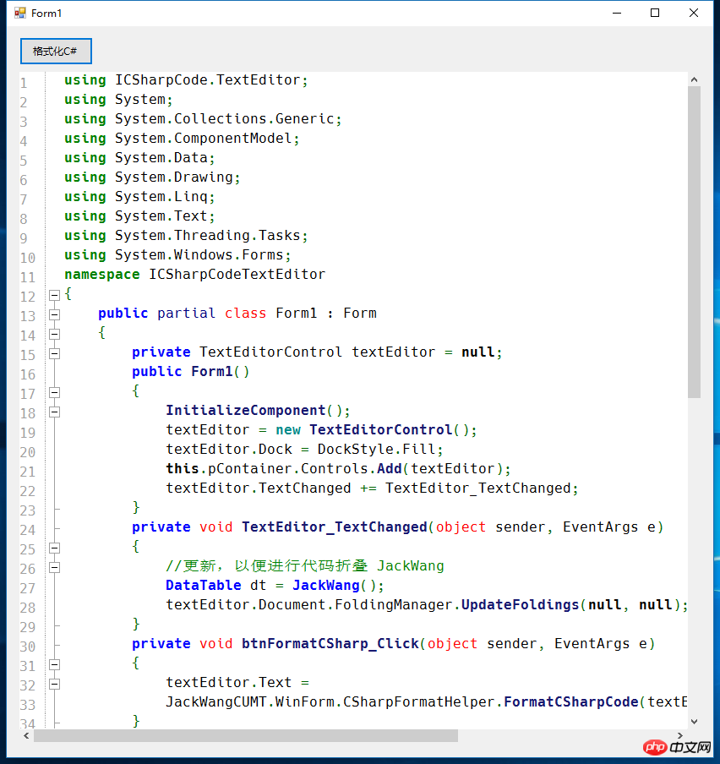Click 'System.Threading.Tasks;' text
This screenshot has height=764, width=720.
211,236
